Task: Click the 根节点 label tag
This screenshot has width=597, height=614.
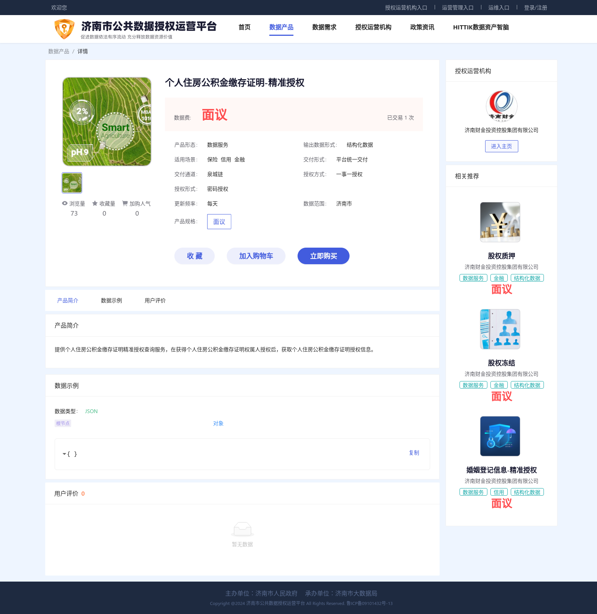Action: click(x=63, y=423)
